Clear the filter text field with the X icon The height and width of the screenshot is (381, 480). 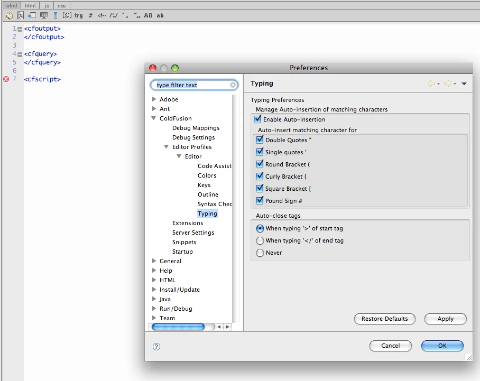pos(233,85)
